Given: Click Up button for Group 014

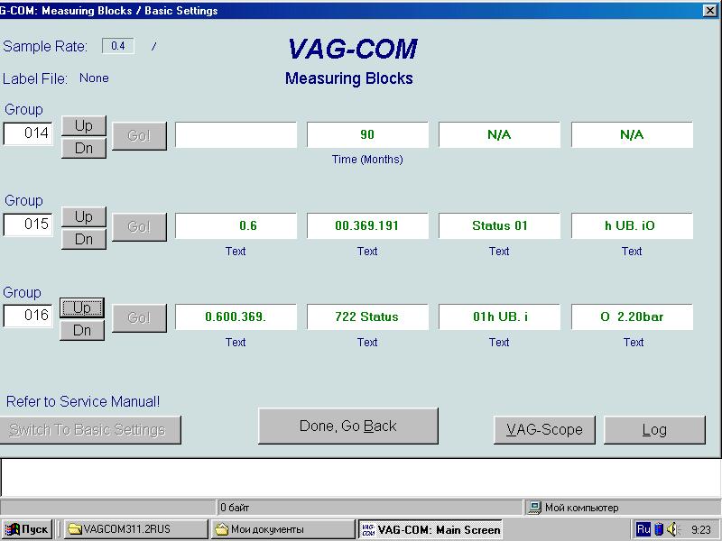Looking at the screenshot, I should tap(83, 125).
